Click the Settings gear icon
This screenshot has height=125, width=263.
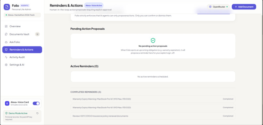tap(6, 64)
